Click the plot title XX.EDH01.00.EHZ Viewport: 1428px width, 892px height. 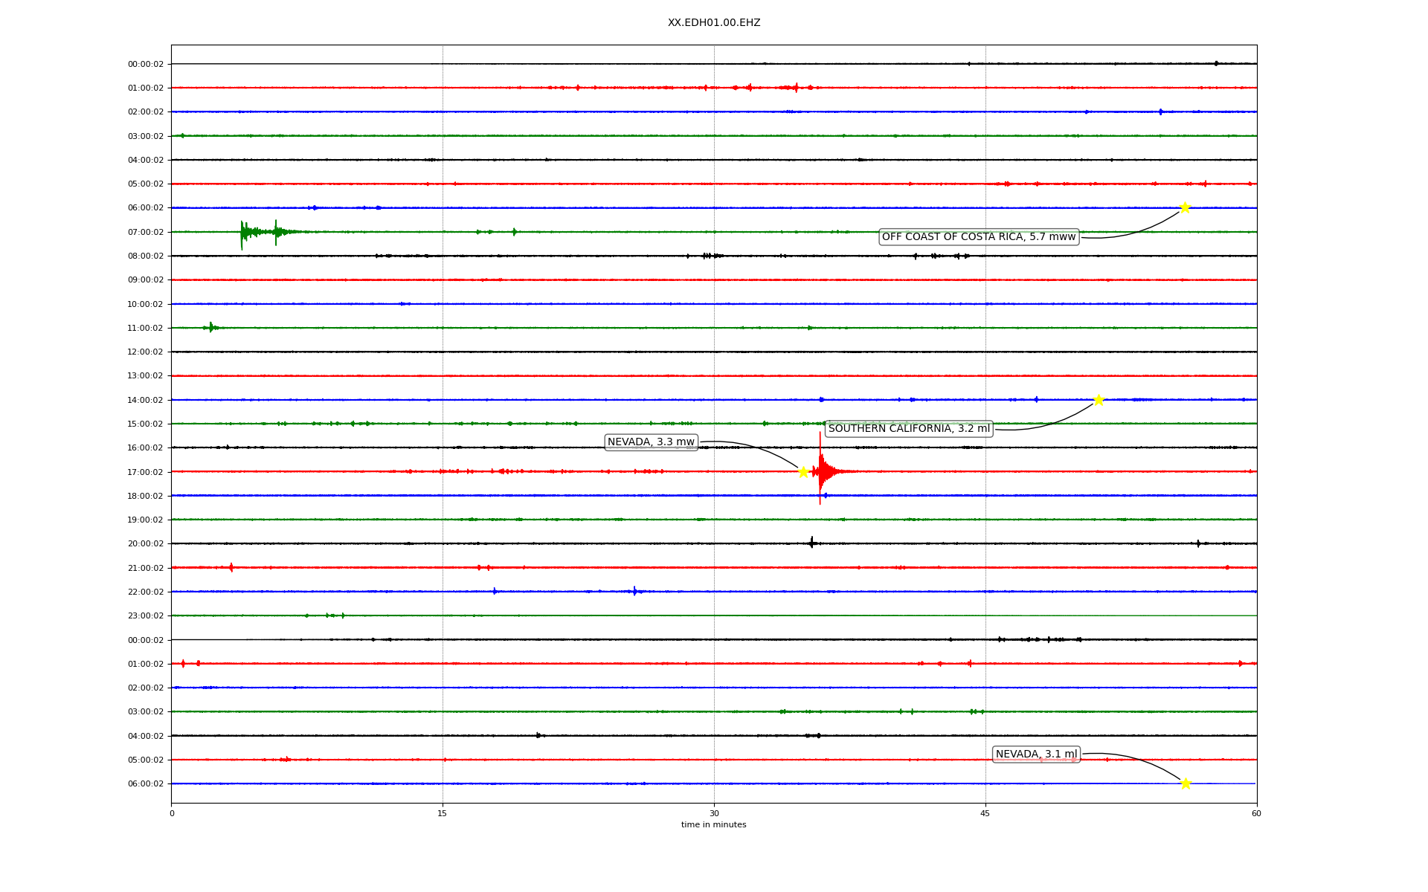click(x=713, y=23)
